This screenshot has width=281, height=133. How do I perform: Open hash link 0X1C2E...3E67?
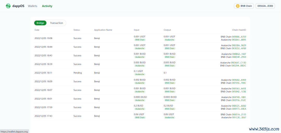point(239,117)
